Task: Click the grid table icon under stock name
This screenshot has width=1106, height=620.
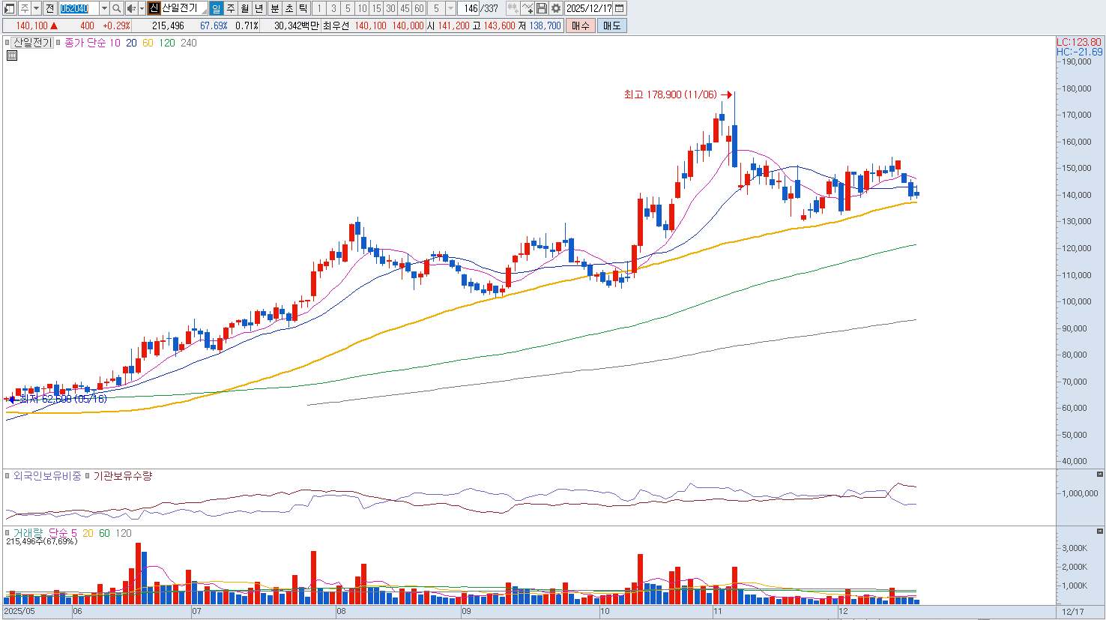Action: point(12,55)
